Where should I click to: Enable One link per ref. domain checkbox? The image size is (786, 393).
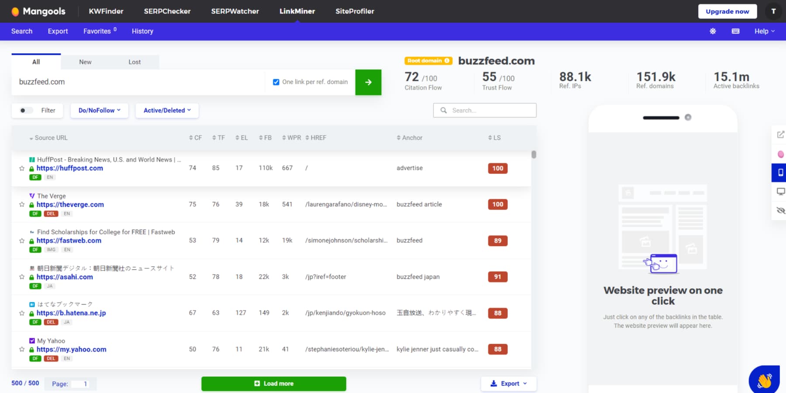pyautogui.click(x=276, y=82)
